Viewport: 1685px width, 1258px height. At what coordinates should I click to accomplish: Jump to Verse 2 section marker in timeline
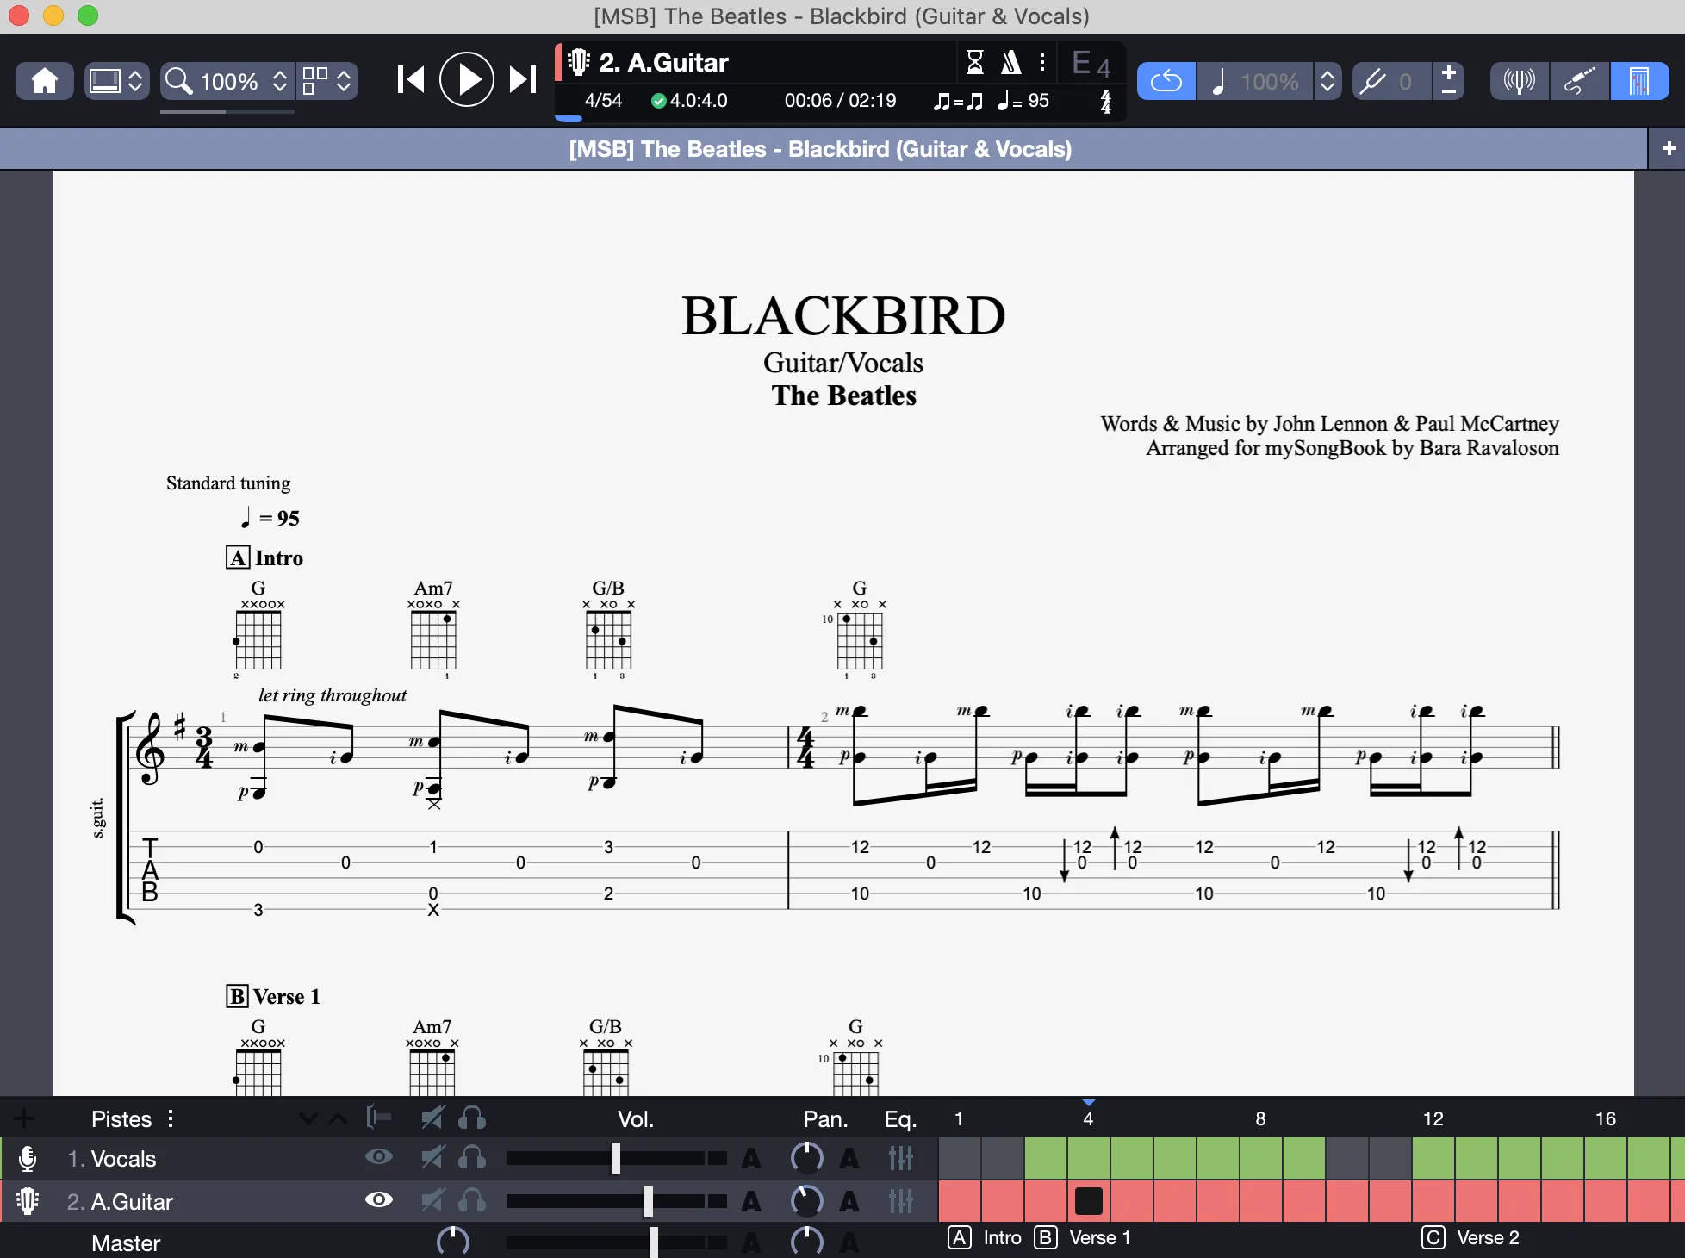click(1471, 1238)
